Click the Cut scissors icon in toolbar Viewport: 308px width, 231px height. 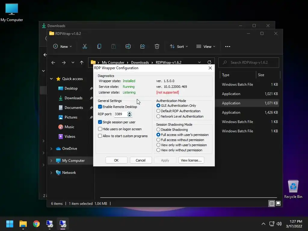click(x=85, y=47)
